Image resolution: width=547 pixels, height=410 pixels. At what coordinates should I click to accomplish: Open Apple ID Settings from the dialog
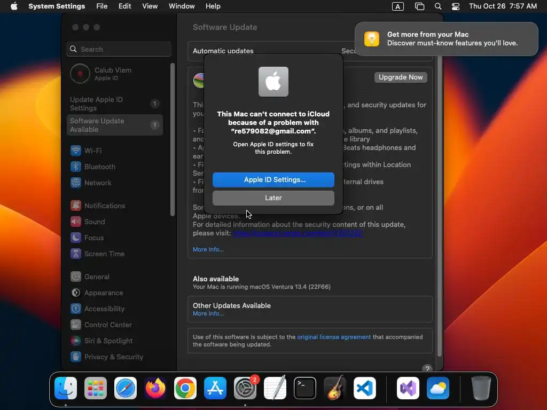point(273,179)
